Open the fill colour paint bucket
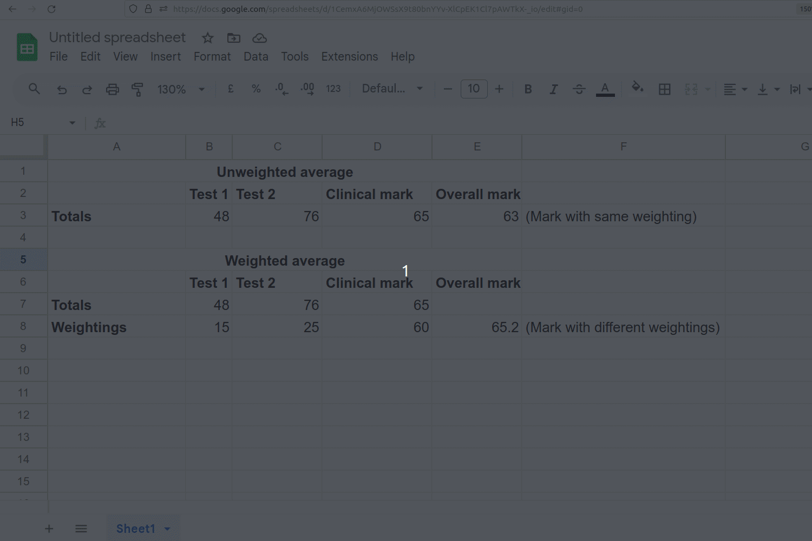The height and width of the screenshot is (541, 812). click(x=637, y=88)
